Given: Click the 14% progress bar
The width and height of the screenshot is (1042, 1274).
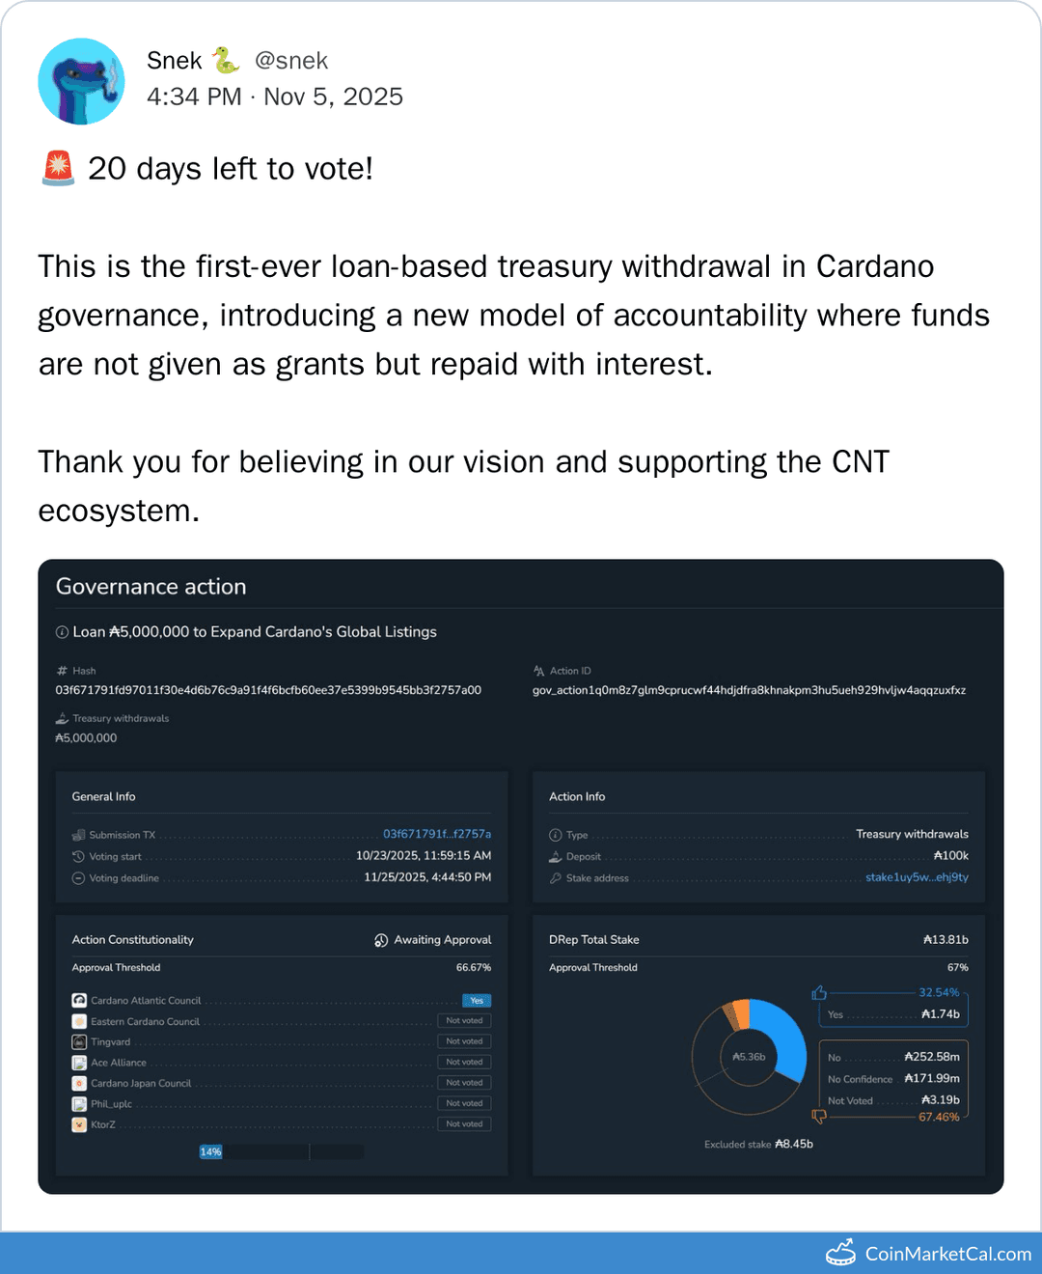Looking at the screenshot, I should (211, 1151).
